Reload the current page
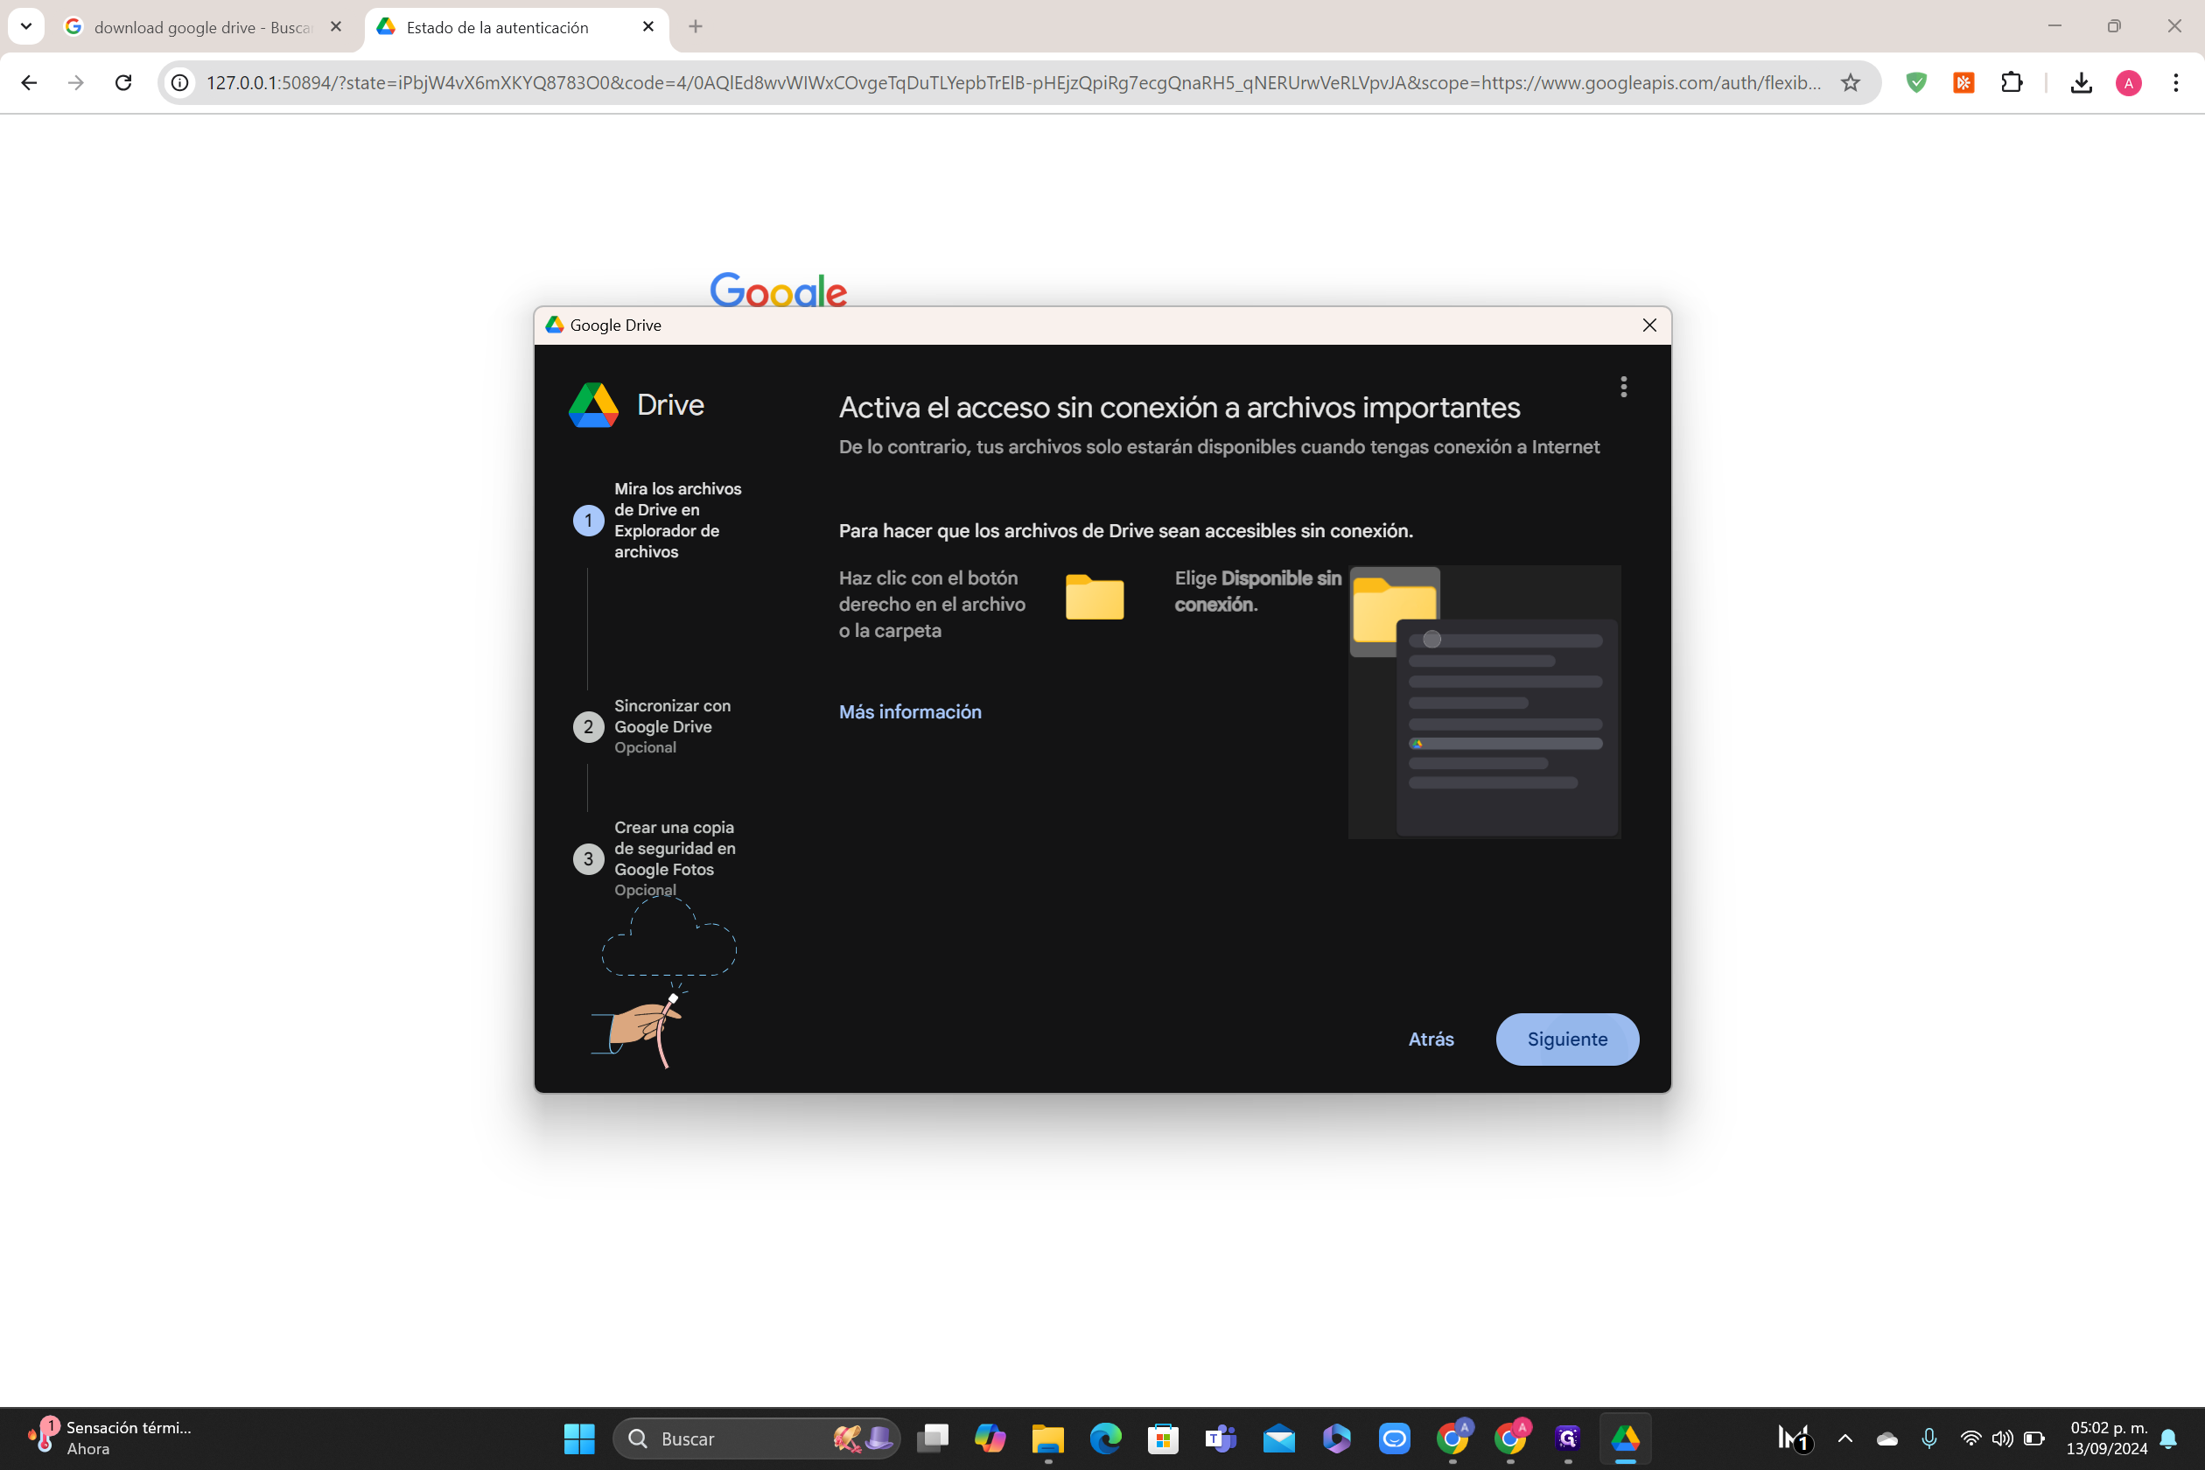 coord(122,82)
